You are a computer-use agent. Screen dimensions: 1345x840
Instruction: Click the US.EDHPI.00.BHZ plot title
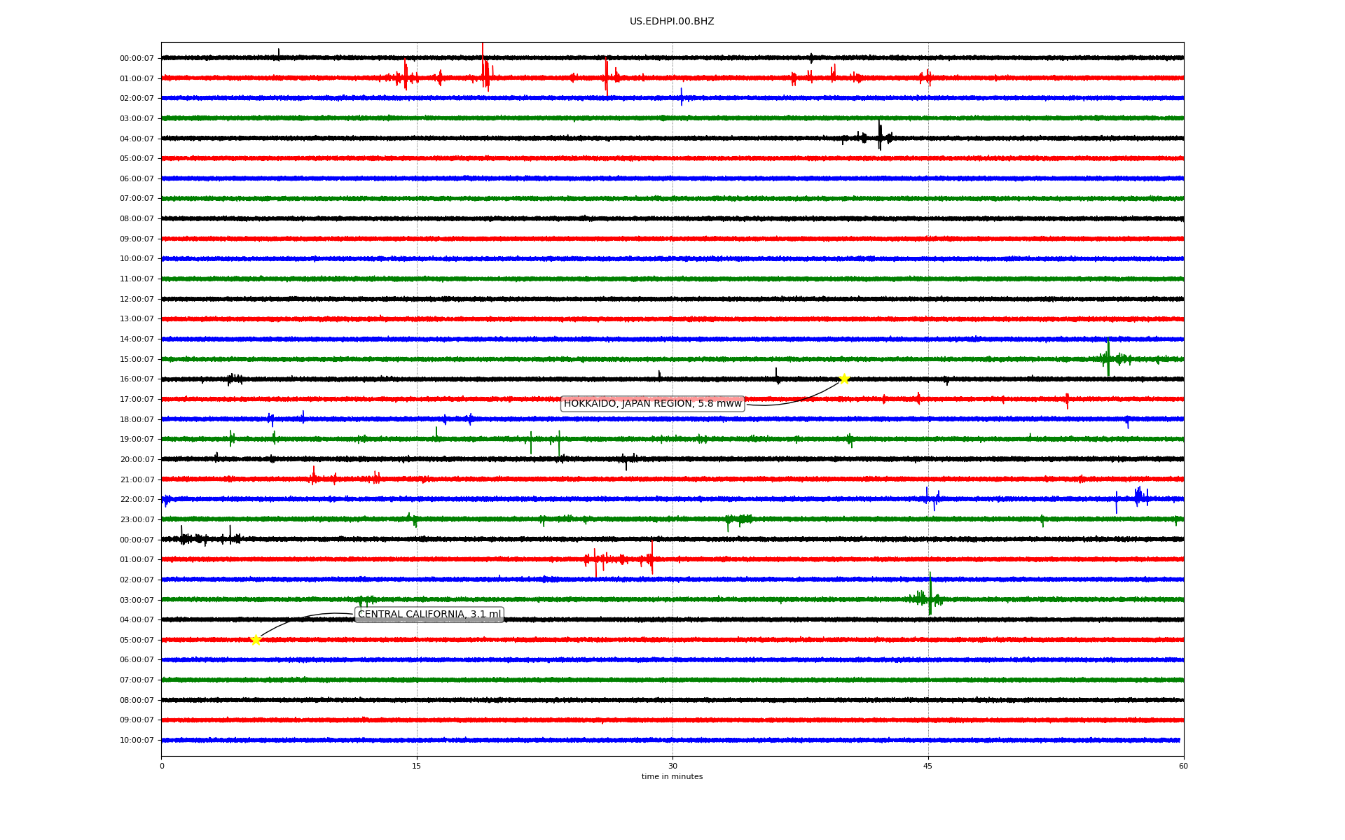click(x=672, y=22)
